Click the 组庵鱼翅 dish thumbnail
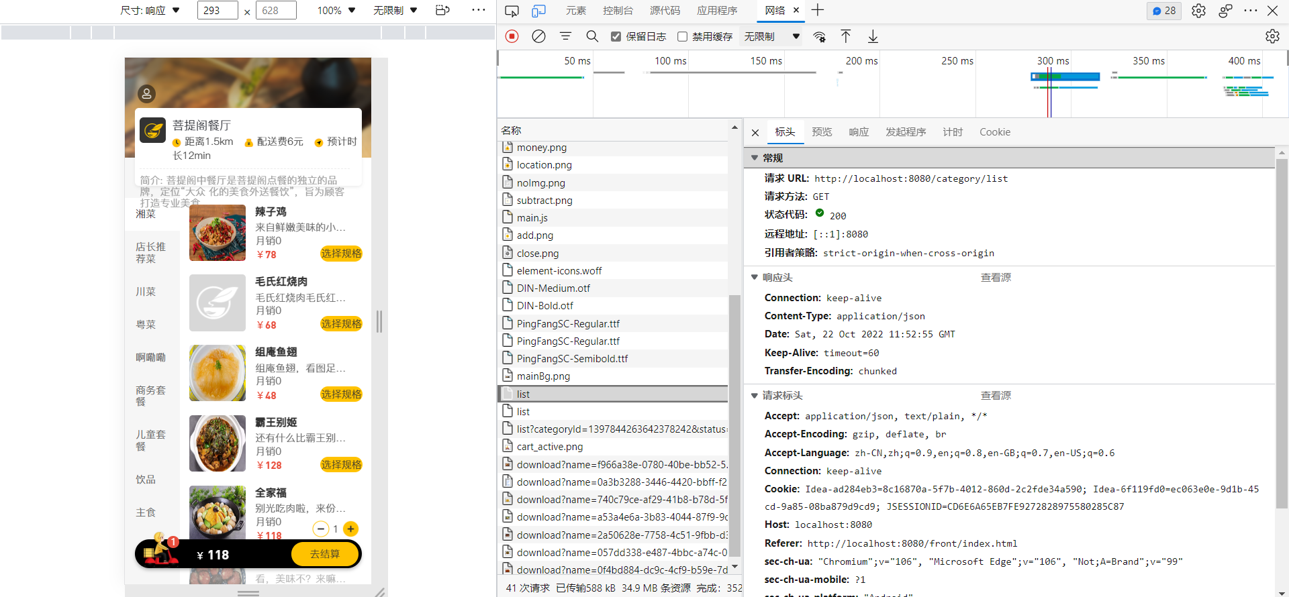This screenshot has width=1289, height=597. 218,373
